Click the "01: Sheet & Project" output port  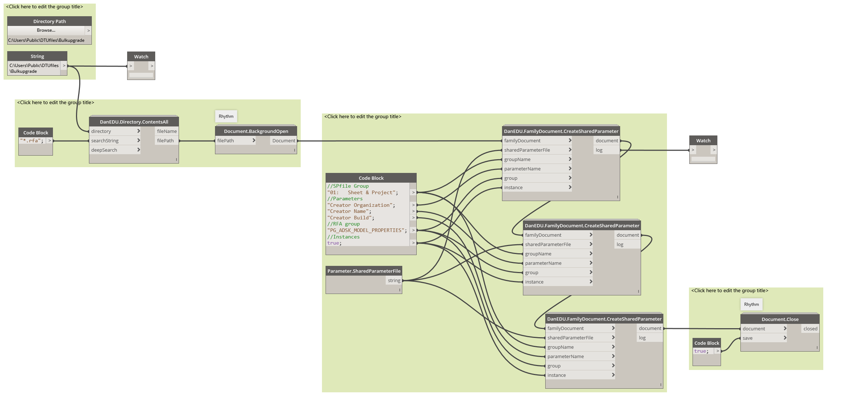413,192
